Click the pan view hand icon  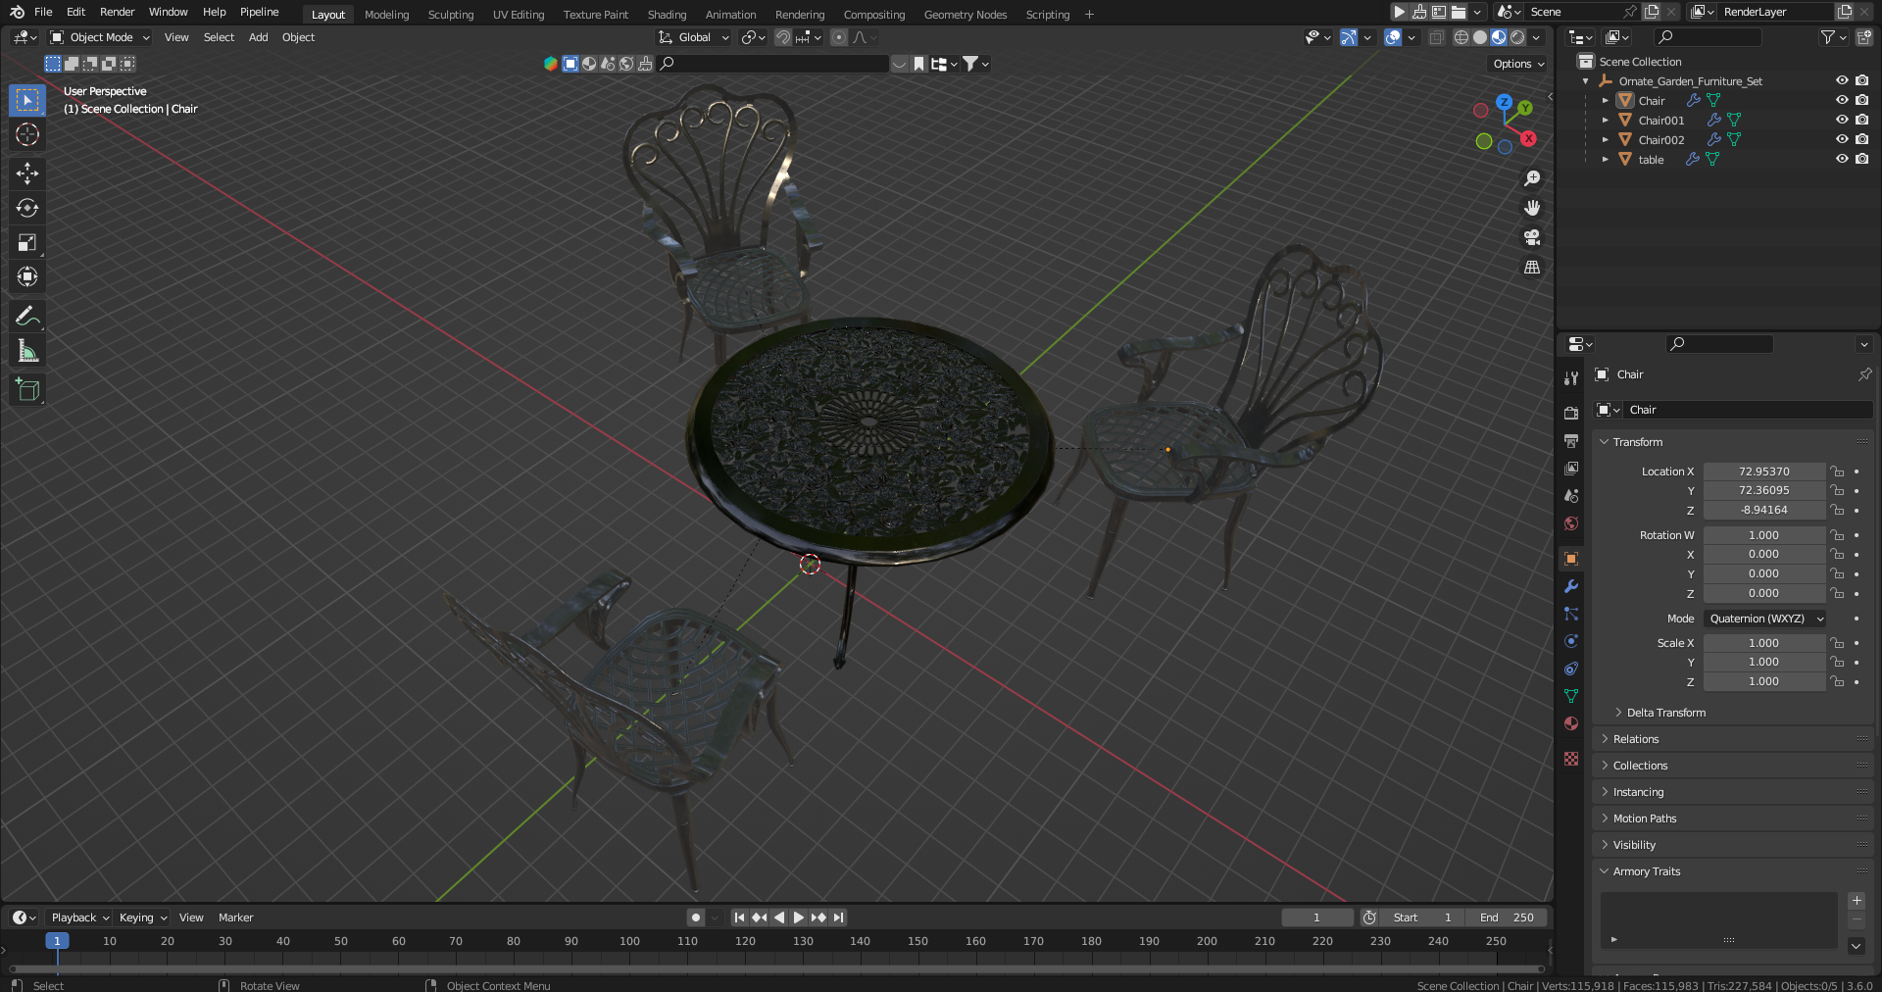[1532, 208]
